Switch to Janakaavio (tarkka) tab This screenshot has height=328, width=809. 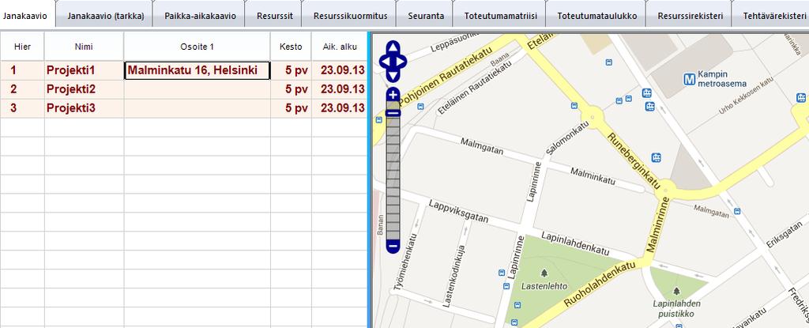pos(106,16)
